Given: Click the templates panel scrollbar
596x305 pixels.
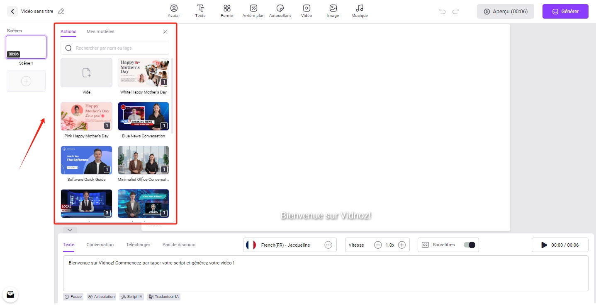Looking at the screenshot, I should [x=172, y=96].
